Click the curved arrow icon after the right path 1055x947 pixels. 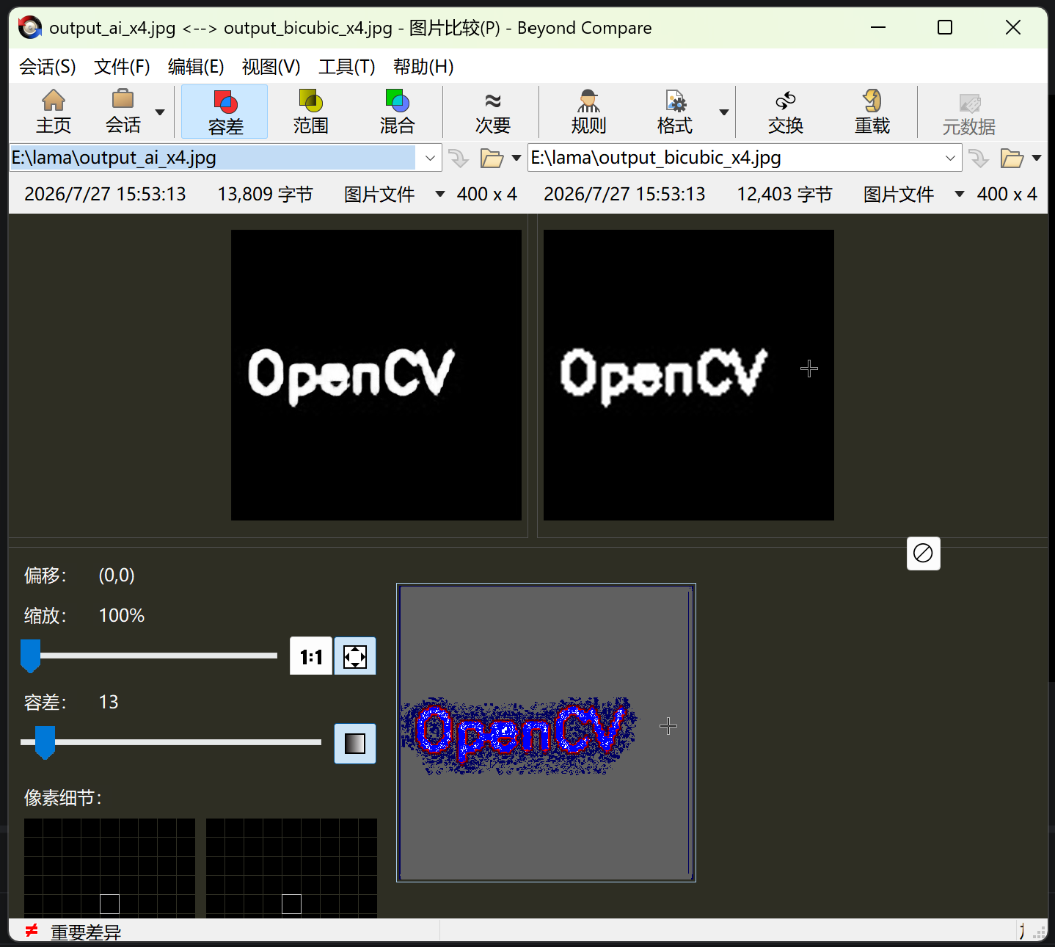tap(979, 158)
